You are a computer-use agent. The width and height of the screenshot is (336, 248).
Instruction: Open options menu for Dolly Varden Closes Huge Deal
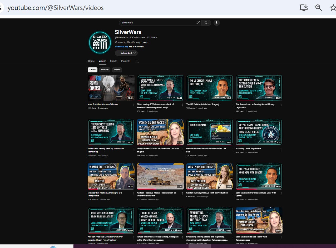click(x=281, y=193)
